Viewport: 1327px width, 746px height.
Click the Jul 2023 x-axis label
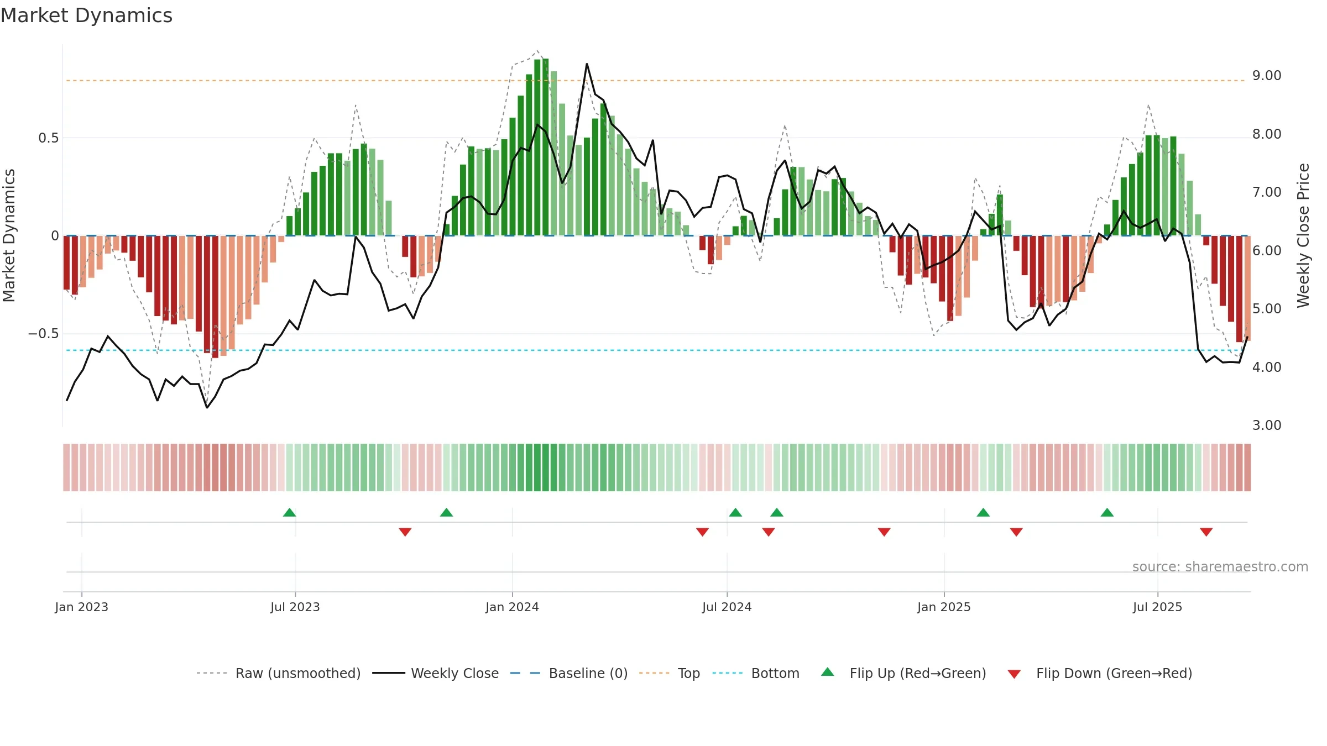295,607
